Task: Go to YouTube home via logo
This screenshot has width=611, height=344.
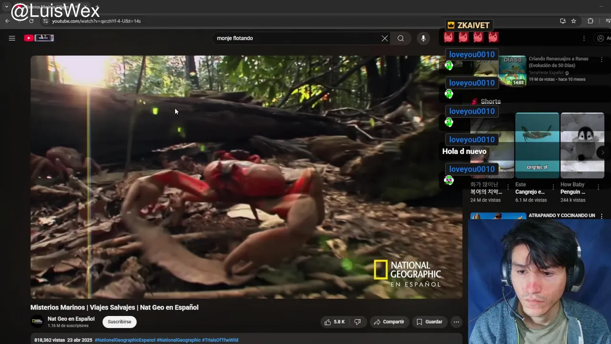Action: 39,38
